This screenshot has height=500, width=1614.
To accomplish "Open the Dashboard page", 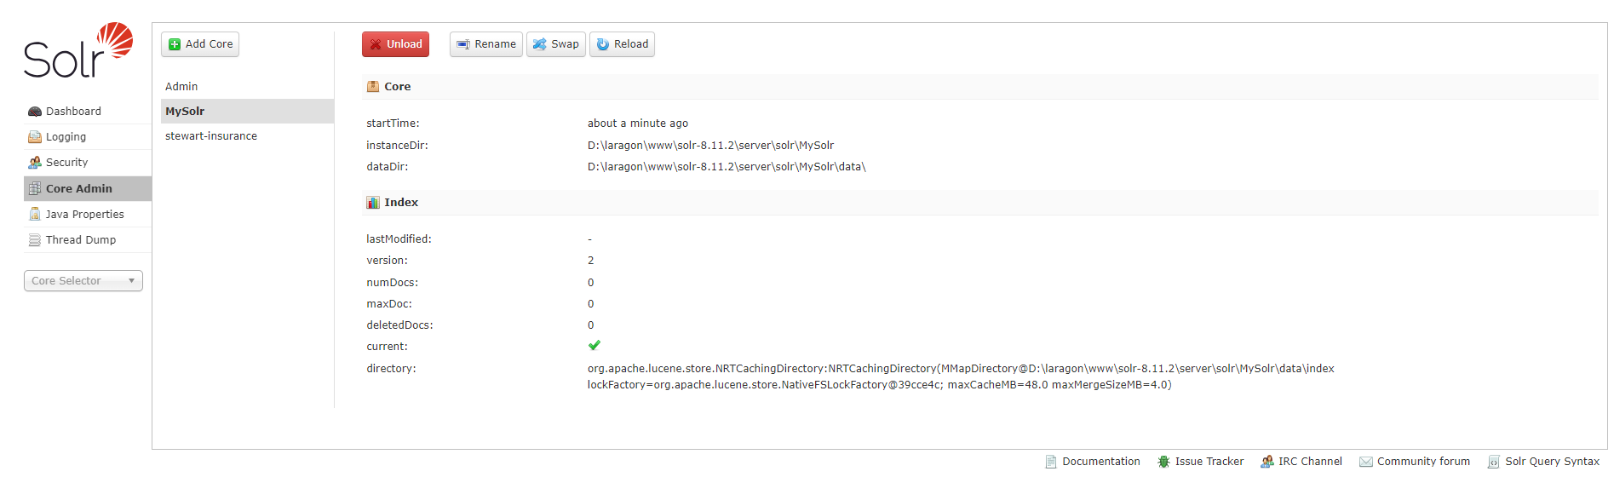I will (x=73, y=112).
